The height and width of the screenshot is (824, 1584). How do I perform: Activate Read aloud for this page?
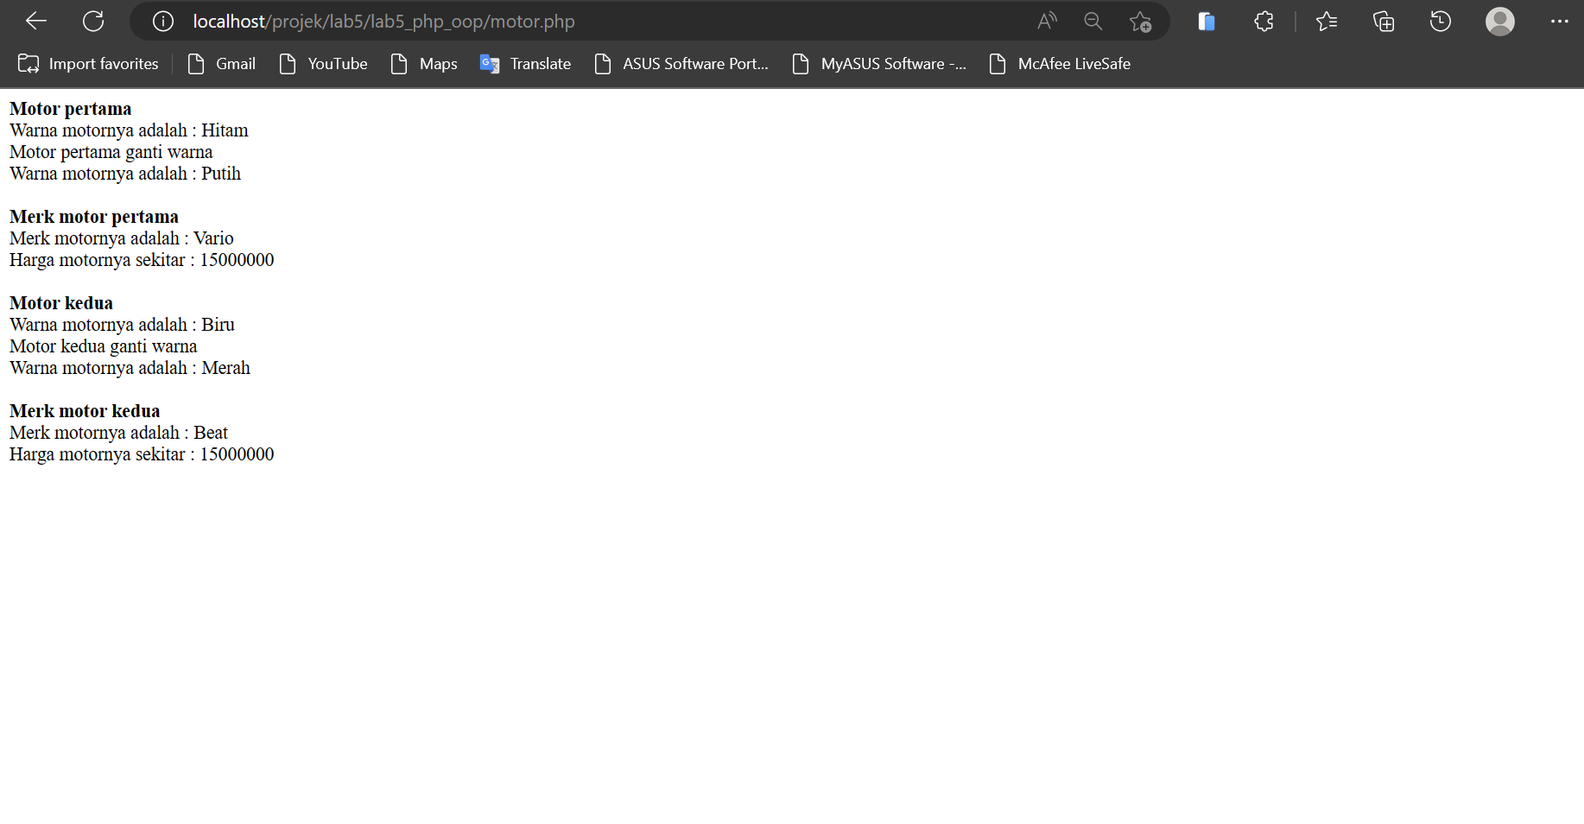[x=1047, y=21]
